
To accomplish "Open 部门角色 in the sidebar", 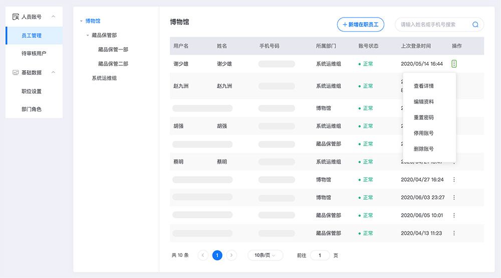I will 31,109.
